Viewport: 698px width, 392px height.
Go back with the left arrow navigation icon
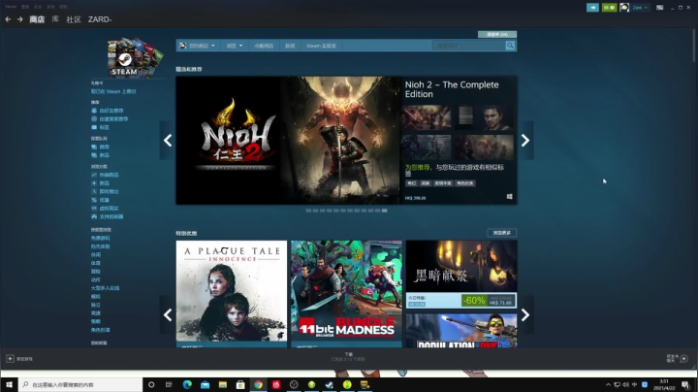8,19
